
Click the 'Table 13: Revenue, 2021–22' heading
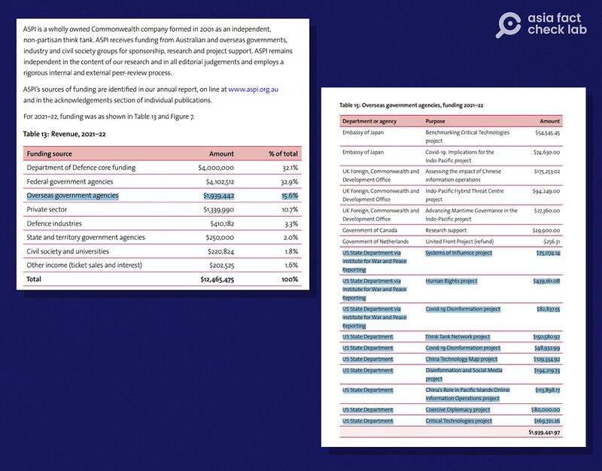(65, 134)
